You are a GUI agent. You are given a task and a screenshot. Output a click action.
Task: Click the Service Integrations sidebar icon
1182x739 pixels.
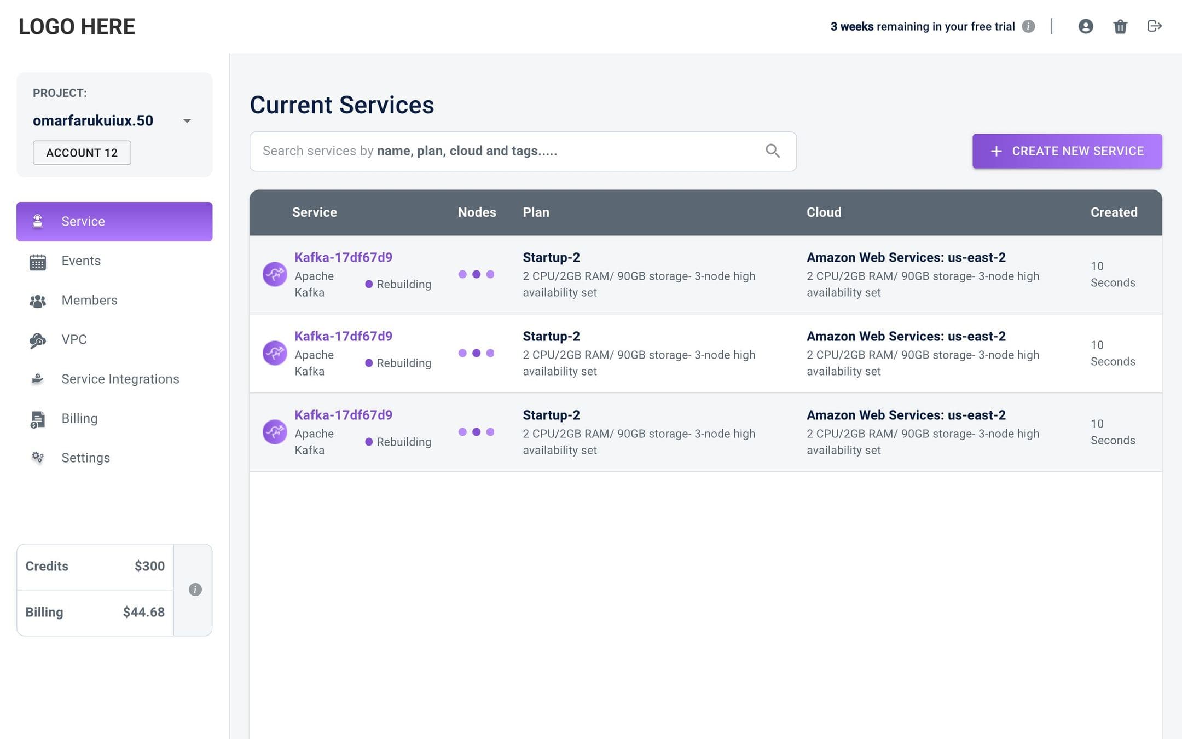(38, 379)
